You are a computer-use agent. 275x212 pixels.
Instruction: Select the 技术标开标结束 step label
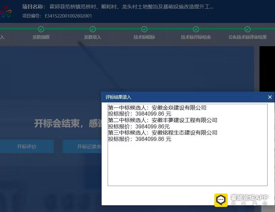[x=196, y=37]
